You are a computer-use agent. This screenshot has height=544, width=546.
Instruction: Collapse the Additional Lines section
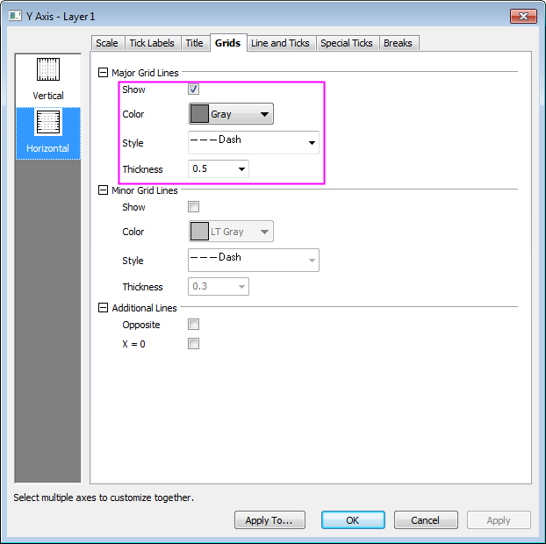(104, 308)
